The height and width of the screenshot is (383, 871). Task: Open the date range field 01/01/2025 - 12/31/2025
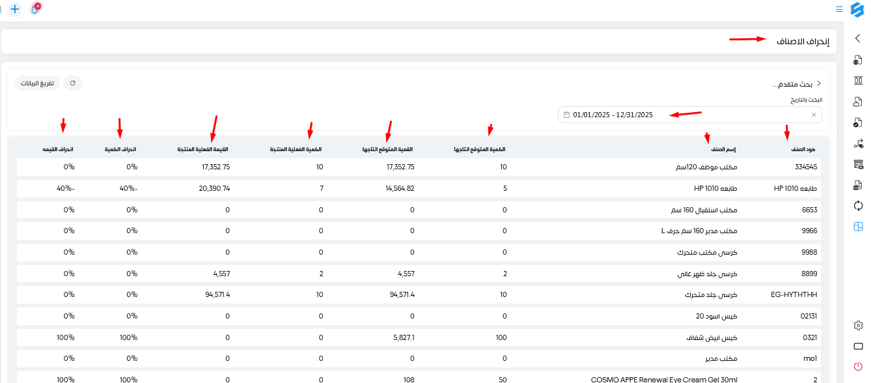[690, 115]
